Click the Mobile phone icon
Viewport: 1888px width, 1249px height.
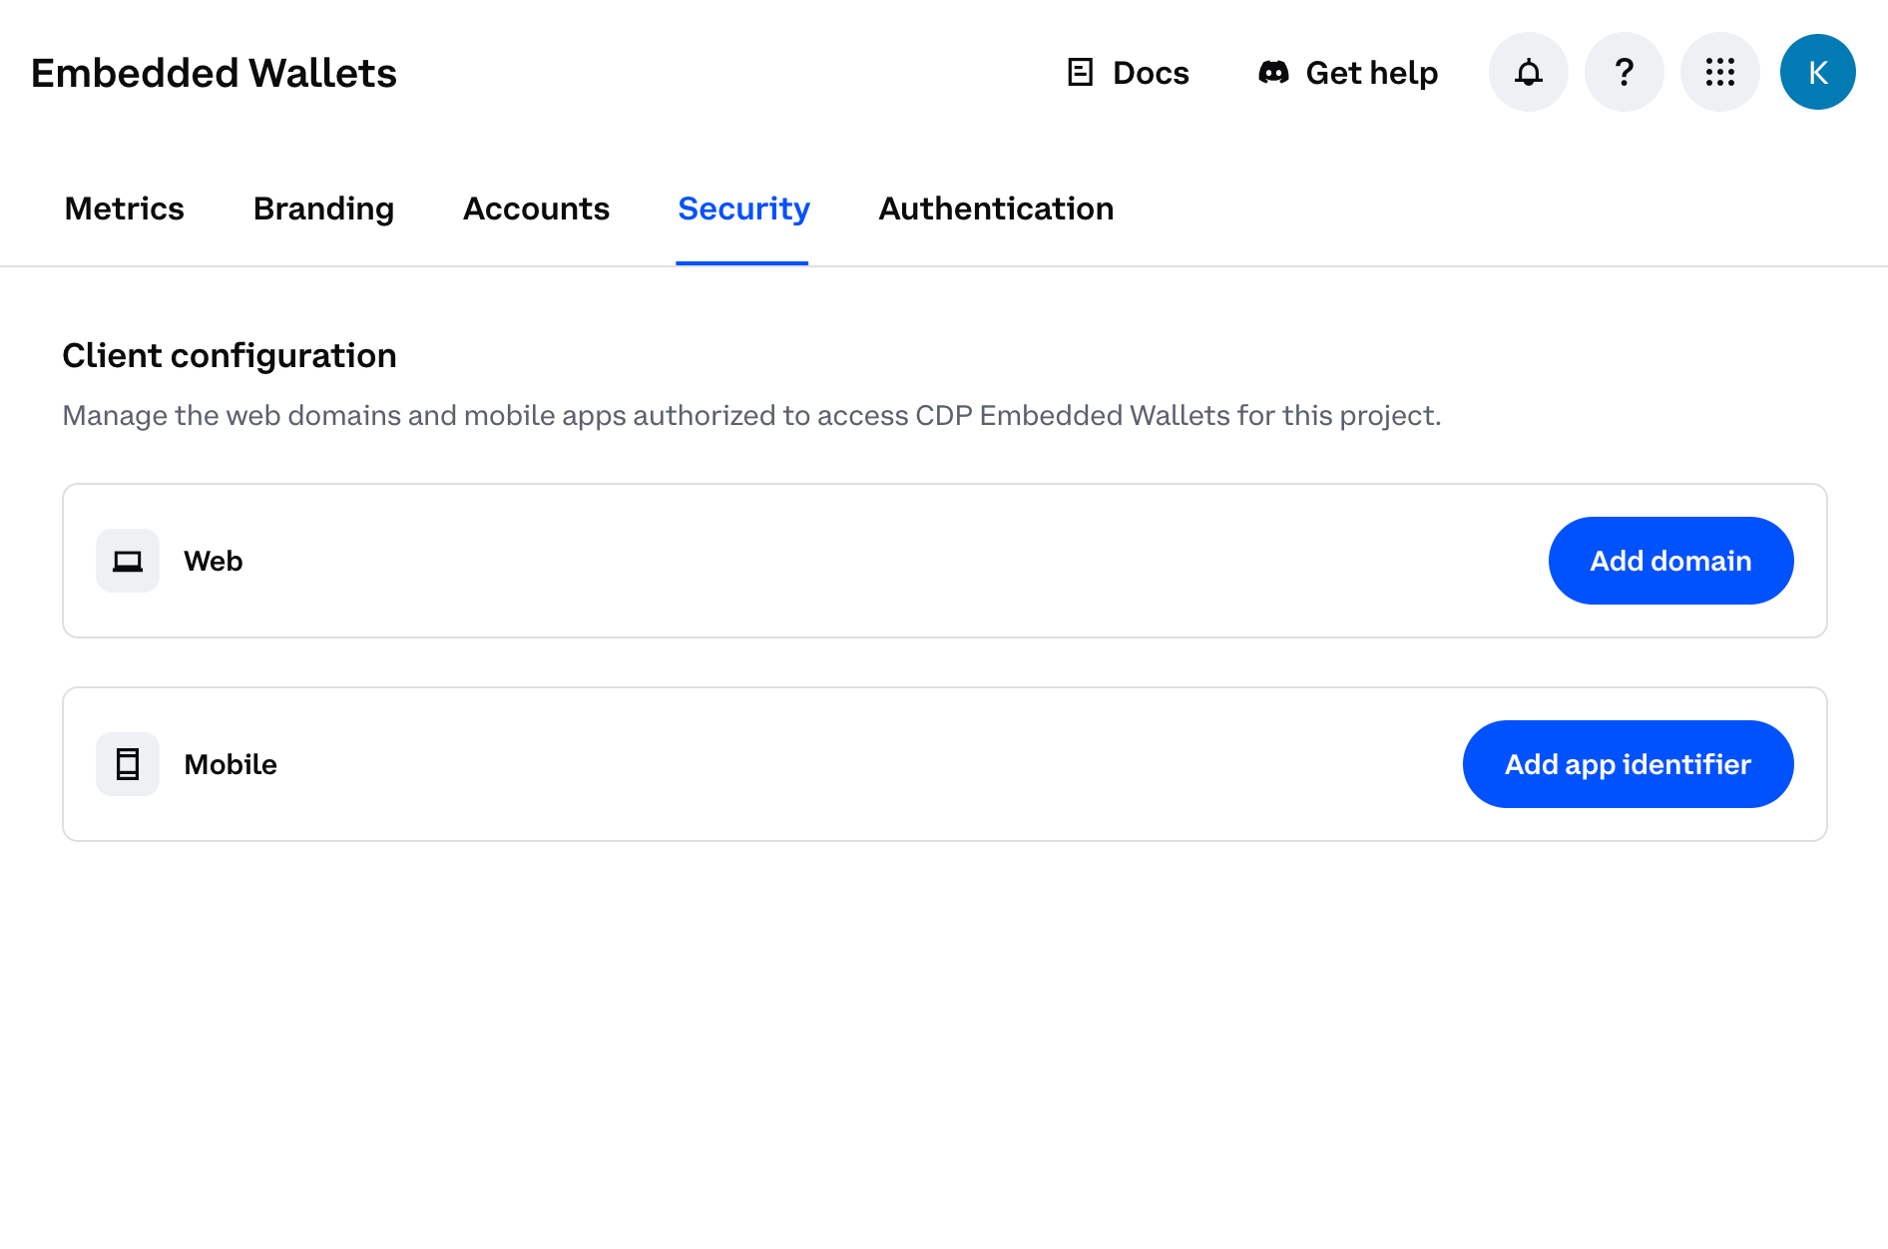click(x=128, y=764)
